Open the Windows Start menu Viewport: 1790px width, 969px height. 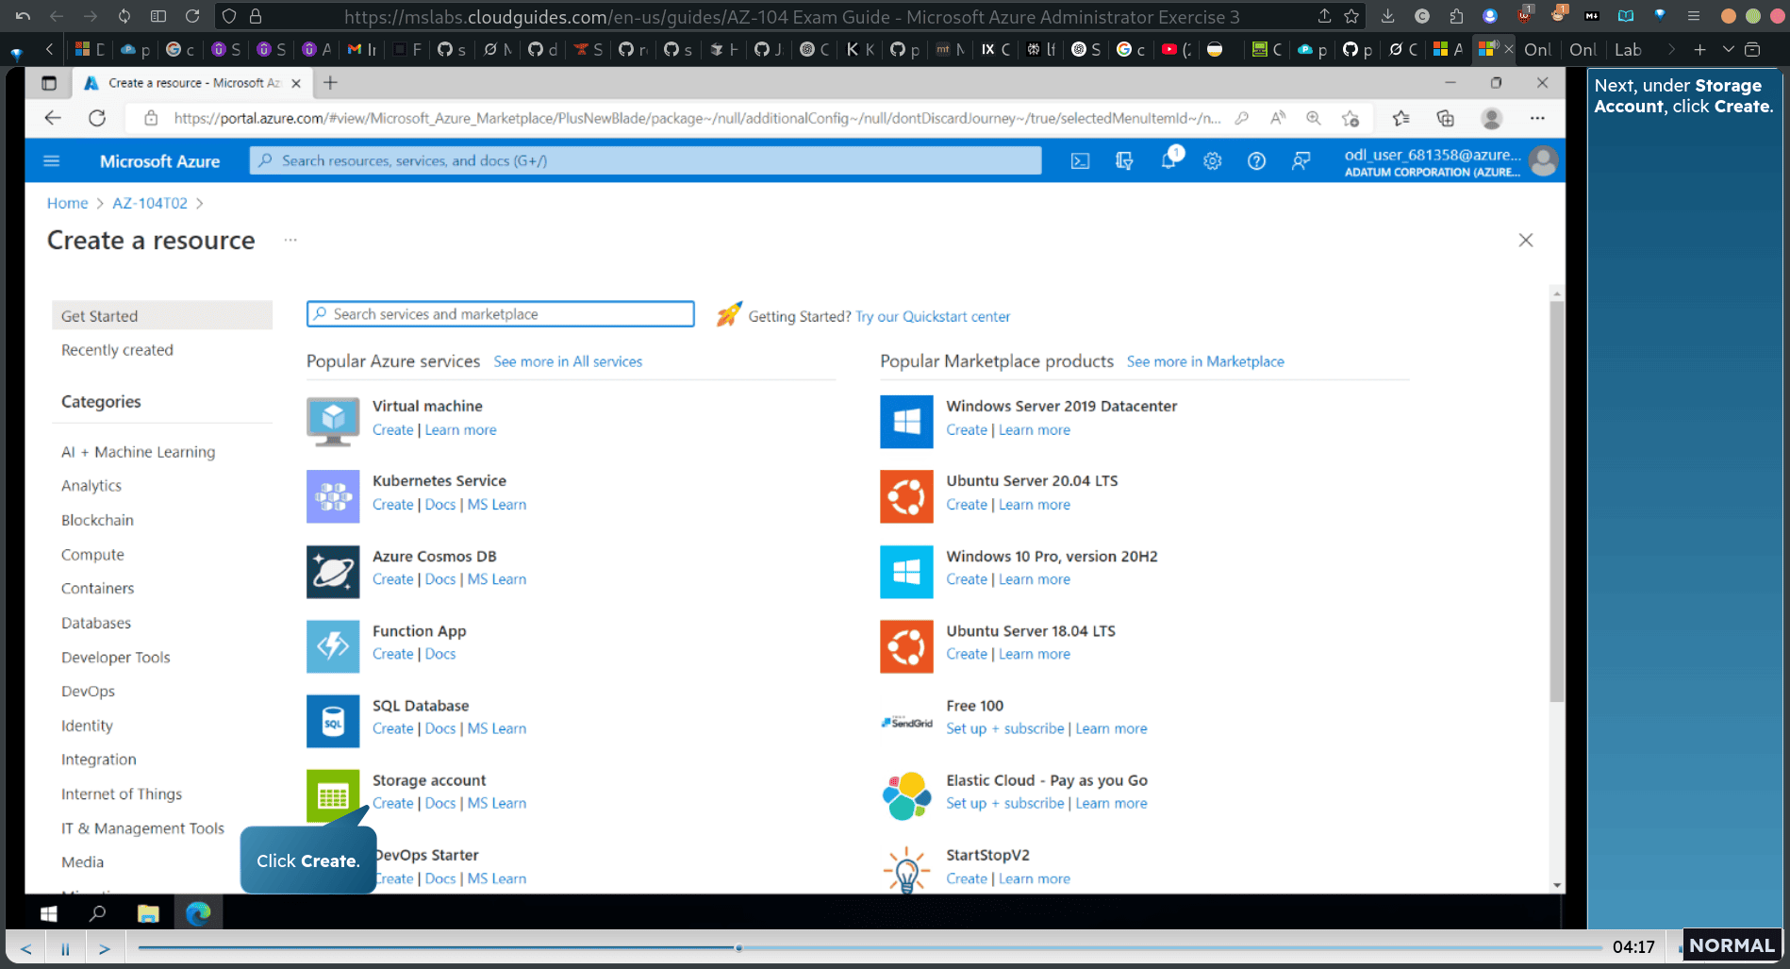(x=49, y=913)
